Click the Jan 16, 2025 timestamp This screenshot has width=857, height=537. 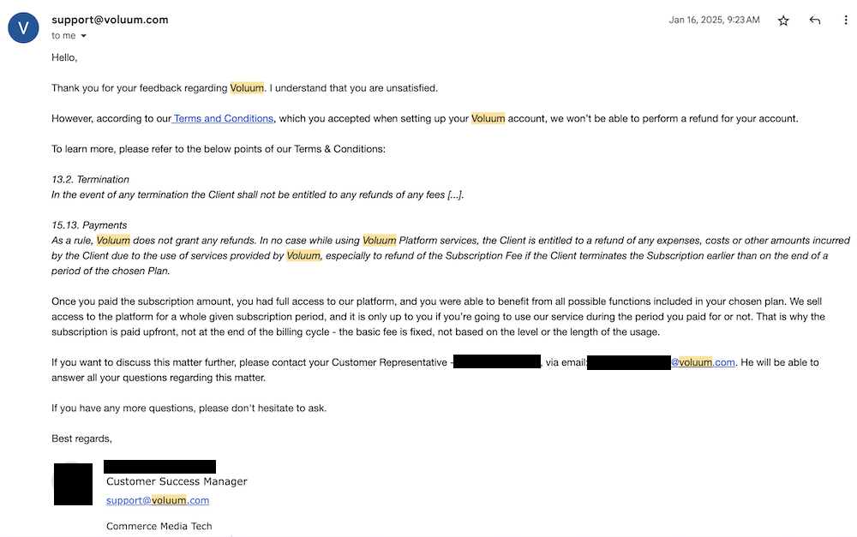tap(714, 21)
